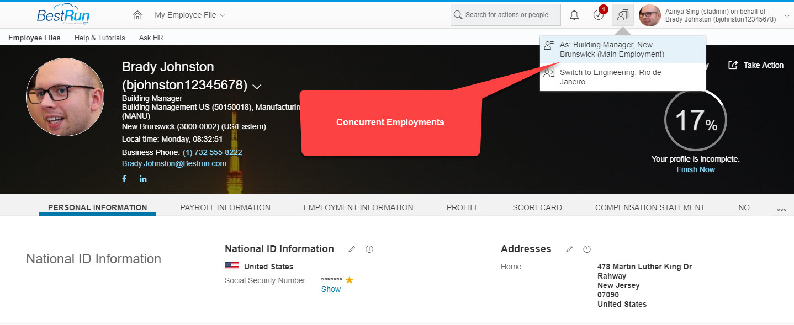Click the New Jersey state text
This screenshot has width=794, height=325.
[618, 285]
